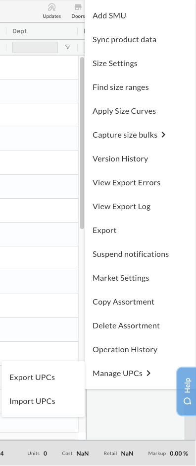Click the vertical scrollbar of the grid

click(82, 143)
